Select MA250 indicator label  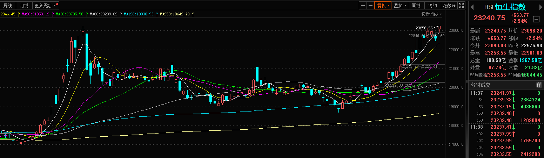click(175, 14)
